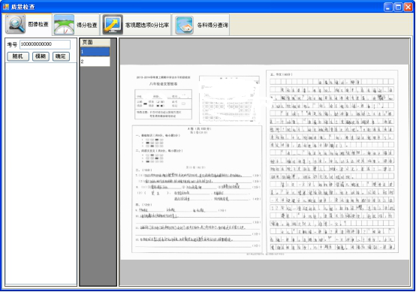416x292 pixels.
Task: Open the 各科得分查询 tab label
Action: 213,26
